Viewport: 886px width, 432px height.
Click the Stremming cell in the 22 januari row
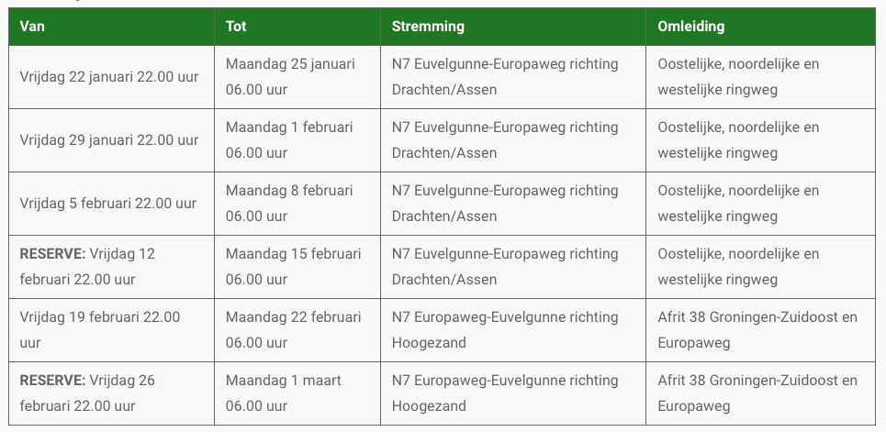pyautogui.click(x=505, y=77)
